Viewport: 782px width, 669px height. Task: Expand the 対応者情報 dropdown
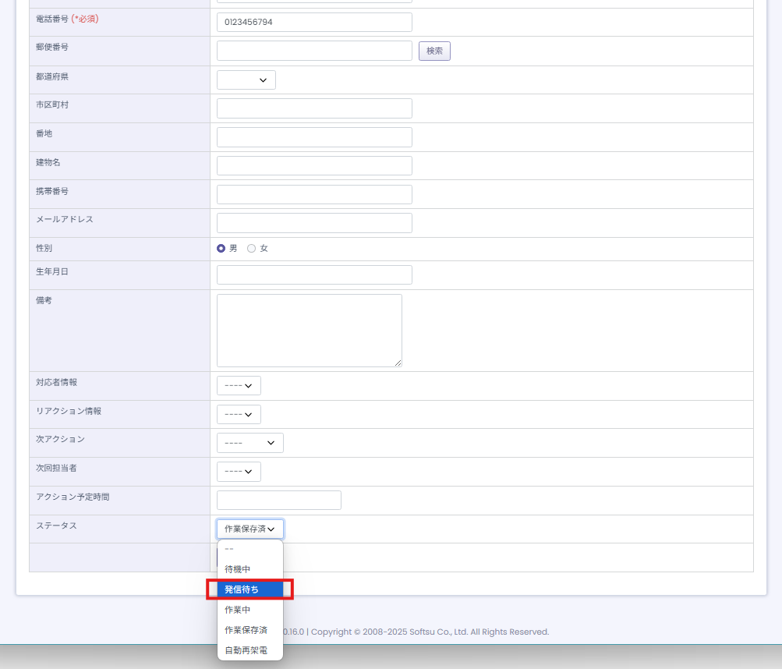(x=239, y=386)
